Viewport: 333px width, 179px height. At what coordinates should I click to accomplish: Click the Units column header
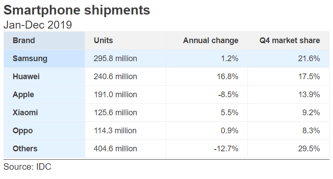click(x=103, y=40)
